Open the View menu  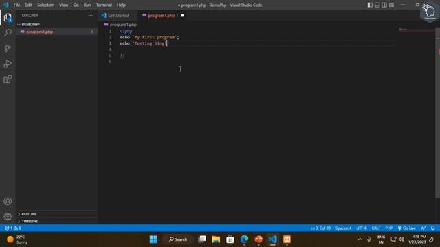coord(64,5)
